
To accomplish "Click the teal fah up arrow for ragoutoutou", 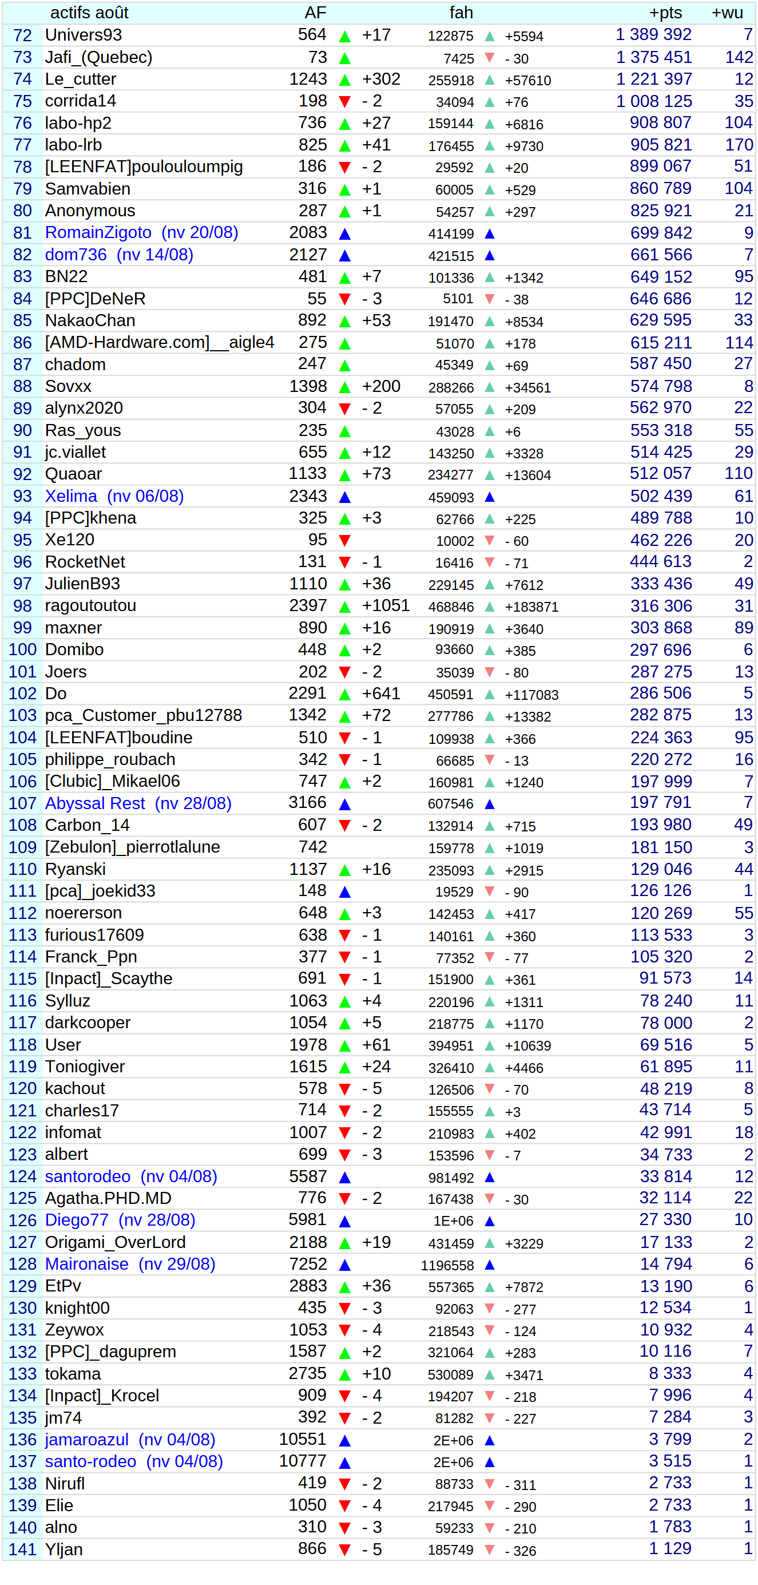I will pyautogui.click(x=490, y=607).
